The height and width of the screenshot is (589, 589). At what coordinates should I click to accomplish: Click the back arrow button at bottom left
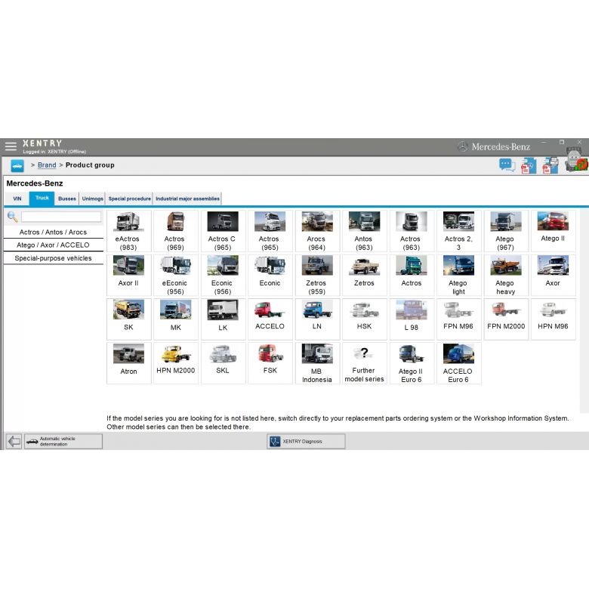(x=14, y=441)
